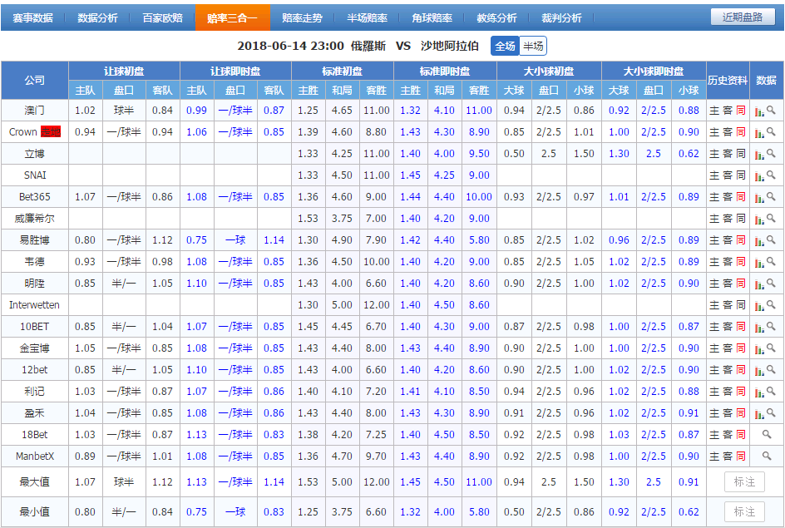Screen dimensions: 785x528
Task: Open the bar chart icon in 澳门 row
Action: pyautogui.click(x=759, y=111)
